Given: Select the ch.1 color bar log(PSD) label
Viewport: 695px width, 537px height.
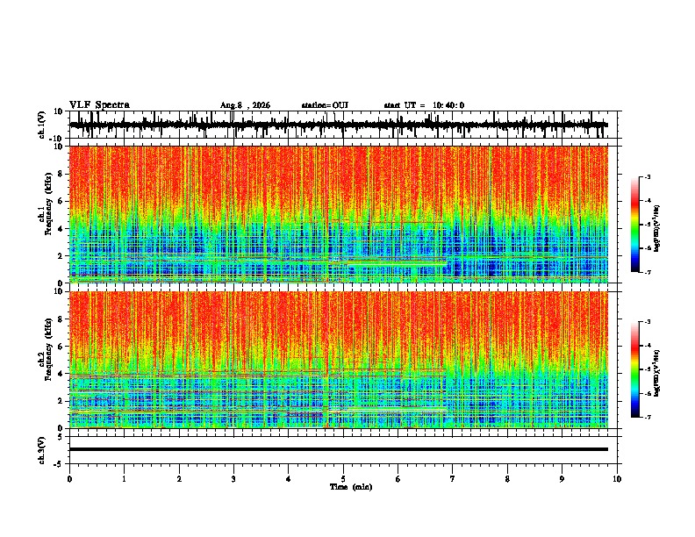Looking at the screenshot, I should (657, 229).
